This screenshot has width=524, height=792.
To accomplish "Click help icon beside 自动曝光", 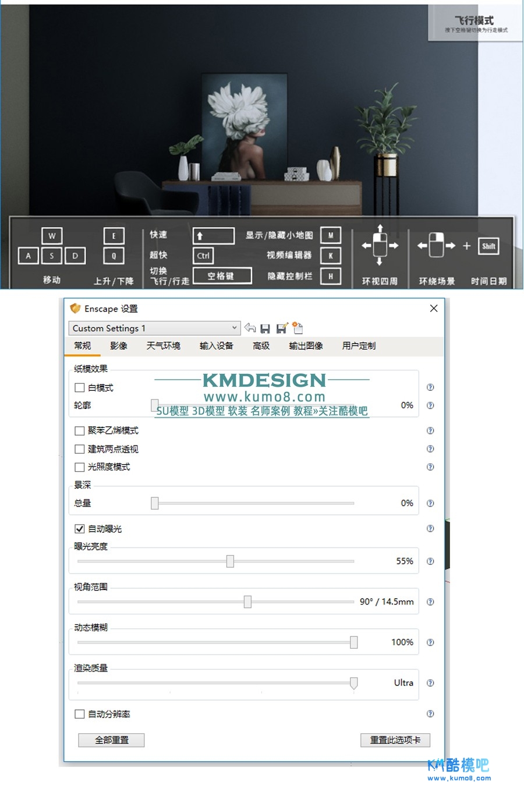I will tap(430, 529).
